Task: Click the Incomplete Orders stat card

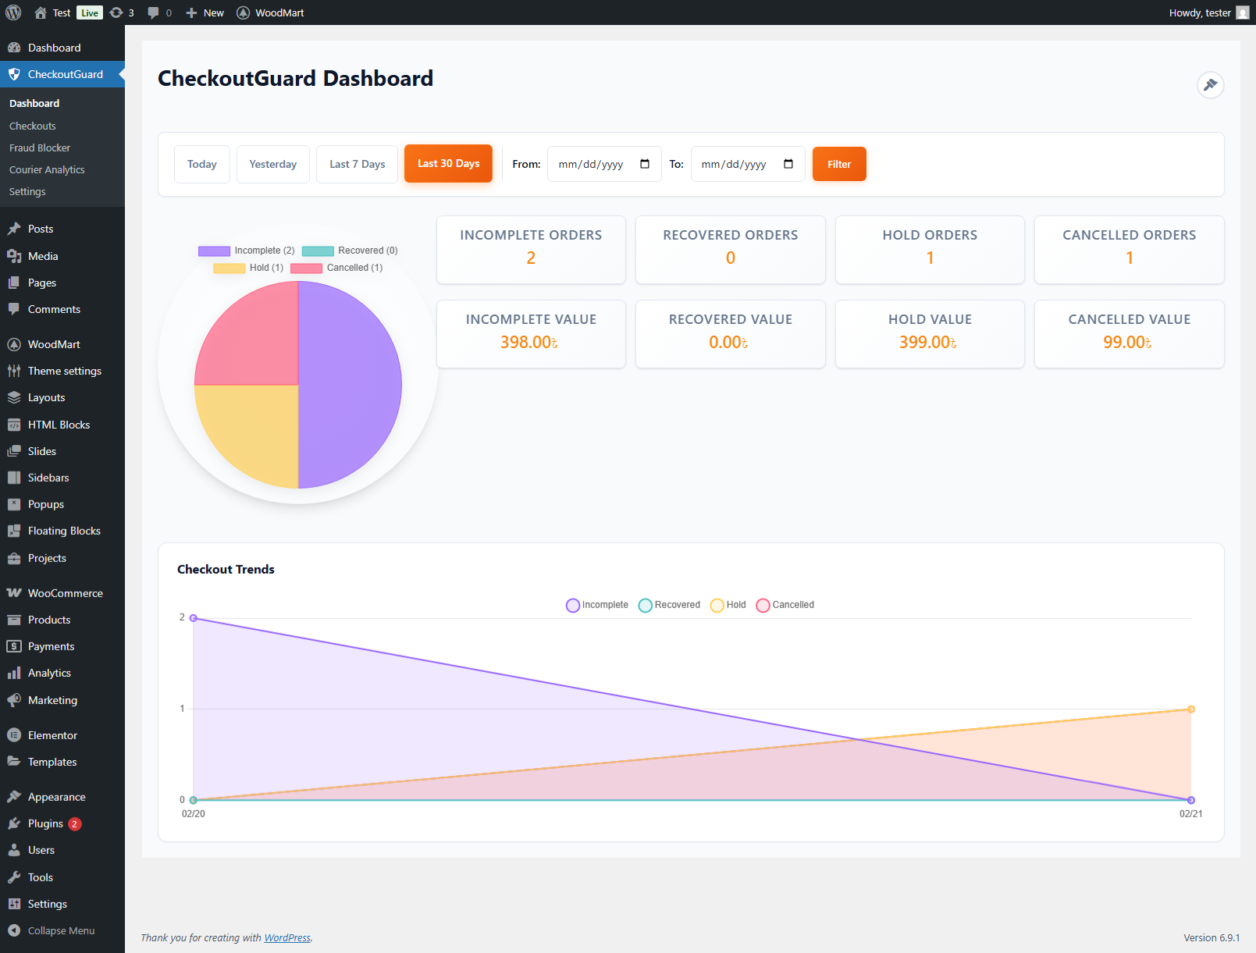Action: coord(531,249)
